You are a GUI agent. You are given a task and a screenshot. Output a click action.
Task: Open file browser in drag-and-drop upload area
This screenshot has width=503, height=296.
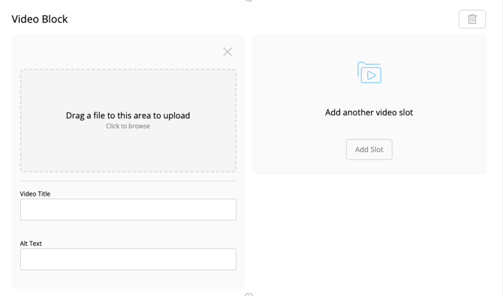128,121
